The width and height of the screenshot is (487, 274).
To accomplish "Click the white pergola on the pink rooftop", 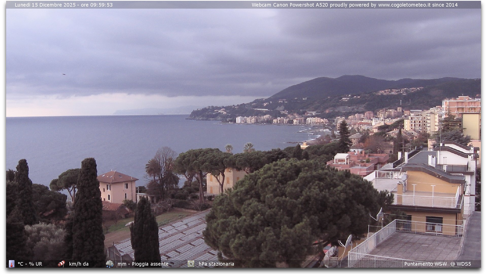I will click(341, 159).
